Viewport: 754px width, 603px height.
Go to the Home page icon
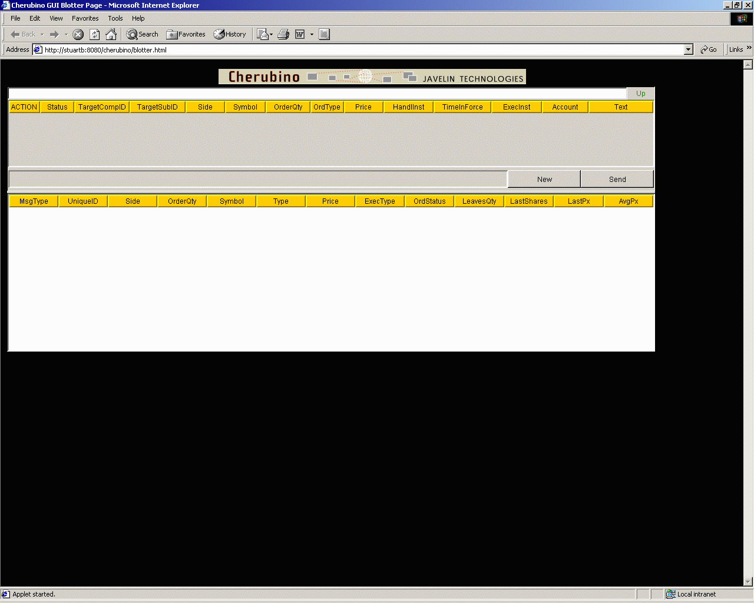tap(111, 35)
